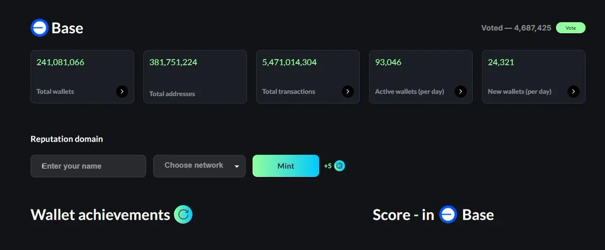Open Total wallets details arrow
605x250 pixels.
coord(122,91)
